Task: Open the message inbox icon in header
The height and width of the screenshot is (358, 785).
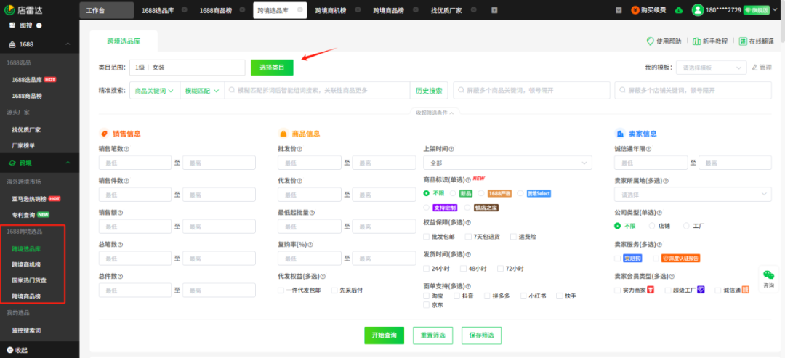Action: [619, 10]
